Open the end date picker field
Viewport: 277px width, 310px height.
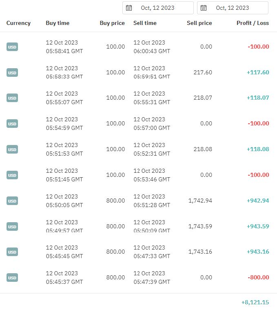[233, 8]
